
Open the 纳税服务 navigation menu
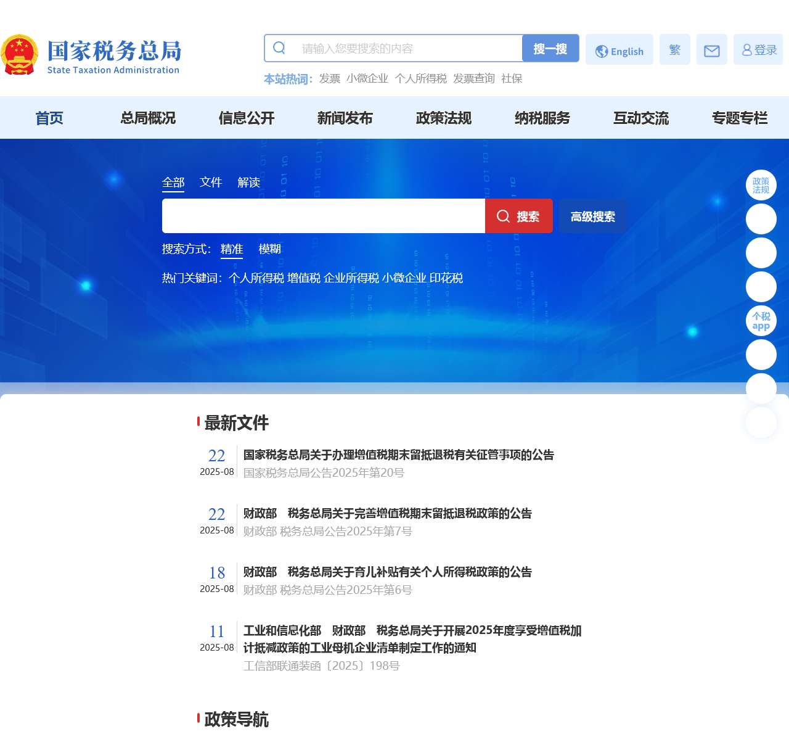point(542,118)
